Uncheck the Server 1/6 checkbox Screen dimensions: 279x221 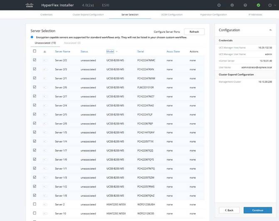pos(35,159)
